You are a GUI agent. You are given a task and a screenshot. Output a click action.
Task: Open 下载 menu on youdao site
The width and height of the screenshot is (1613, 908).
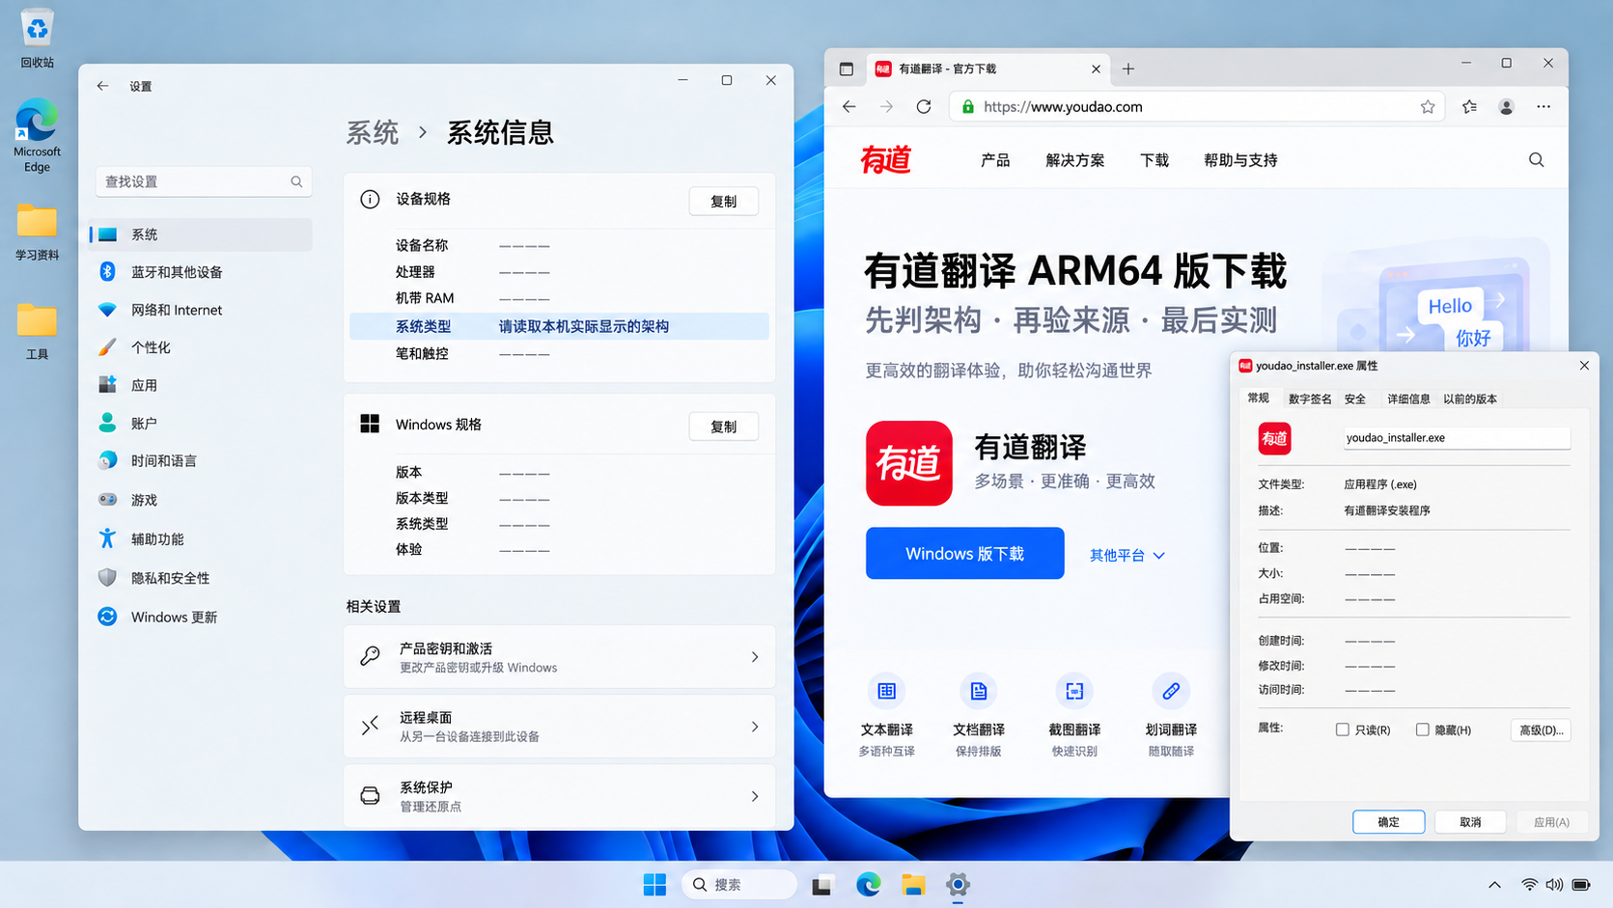click(1154, 160)
